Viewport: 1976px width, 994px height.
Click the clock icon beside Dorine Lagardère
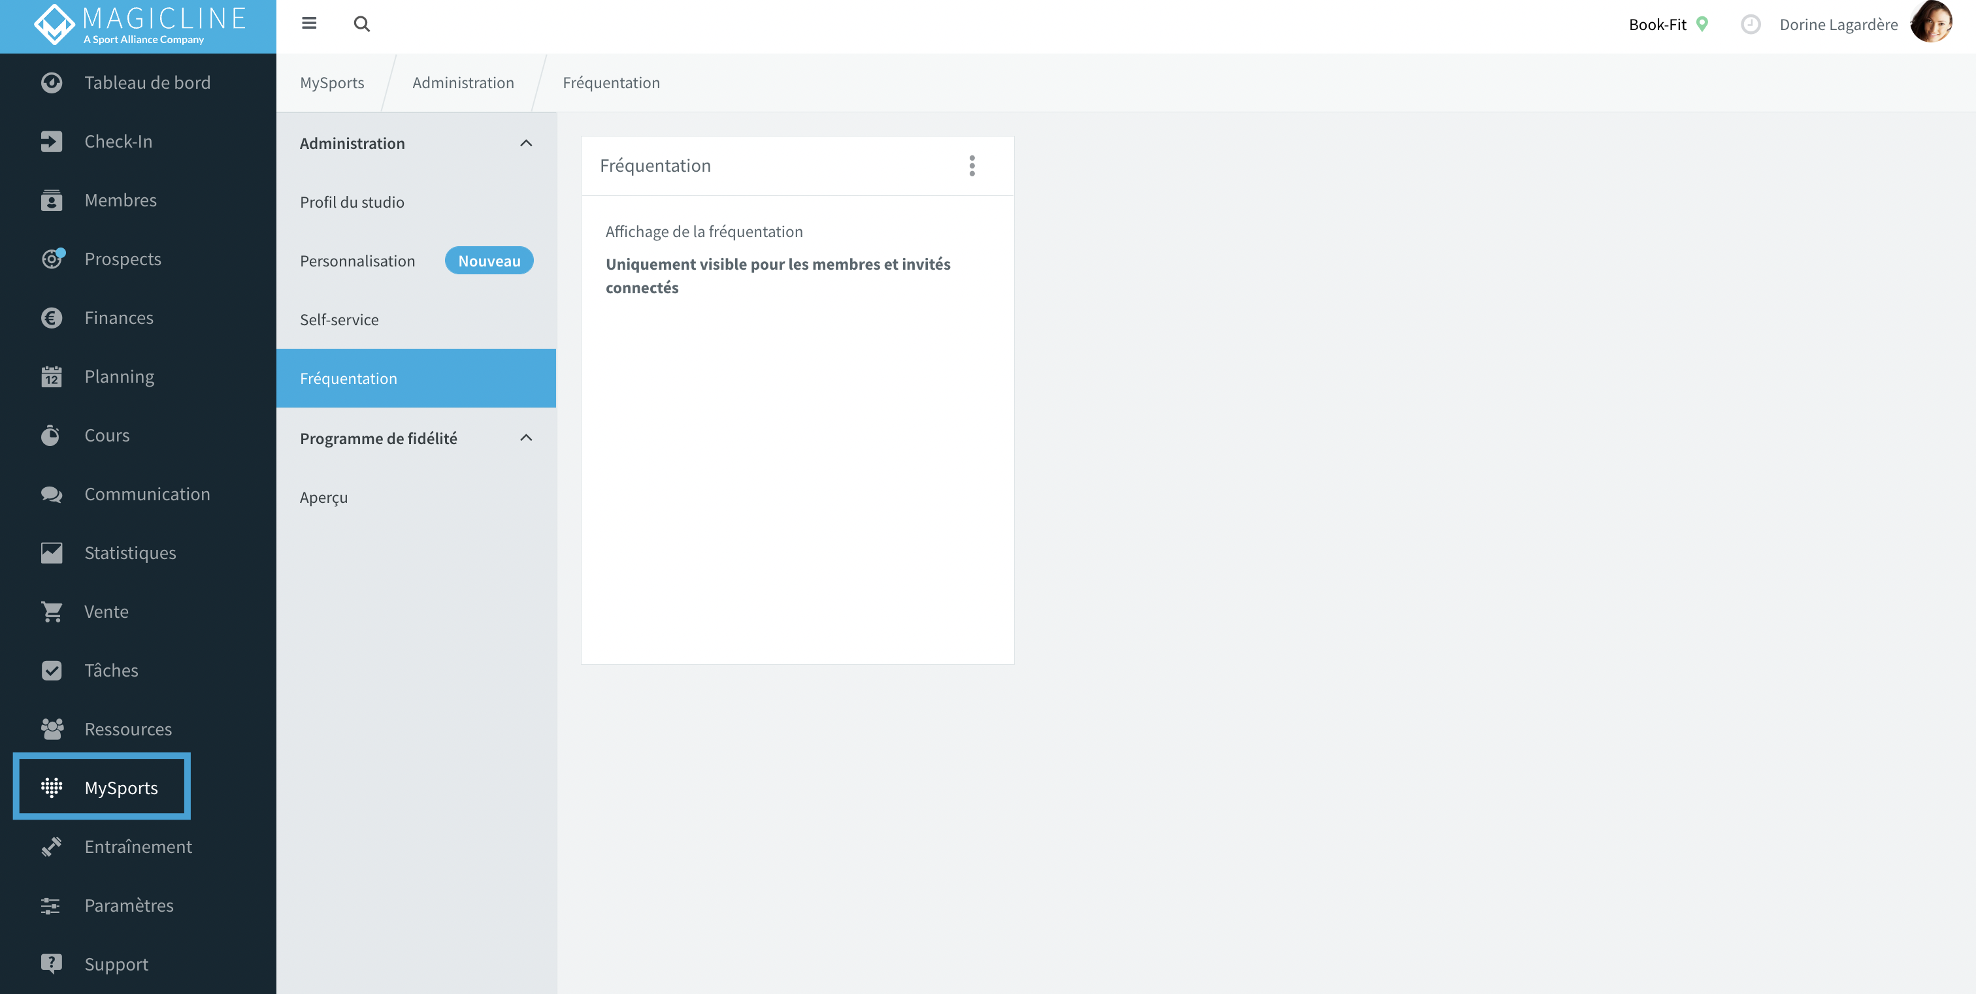click(1750, 24)
